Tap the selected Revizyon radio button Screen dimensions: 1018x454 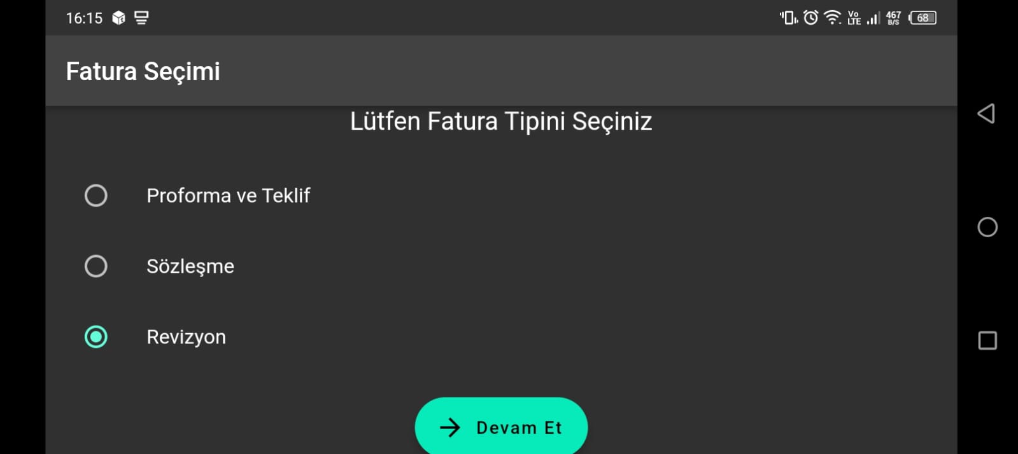96,337
